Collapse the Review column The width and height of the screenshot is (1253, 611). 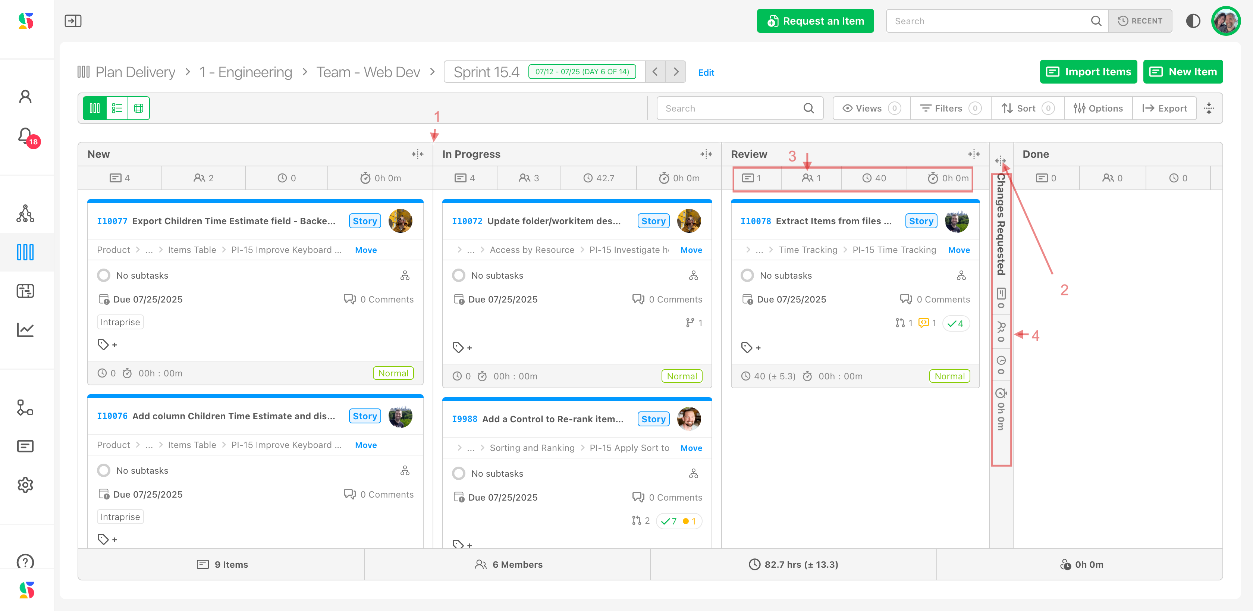[x=973, y=154]
